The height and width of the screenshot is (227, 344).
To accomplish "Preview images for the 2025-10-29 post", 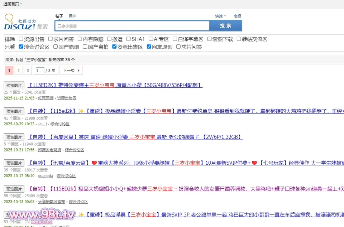I will 14,111.
